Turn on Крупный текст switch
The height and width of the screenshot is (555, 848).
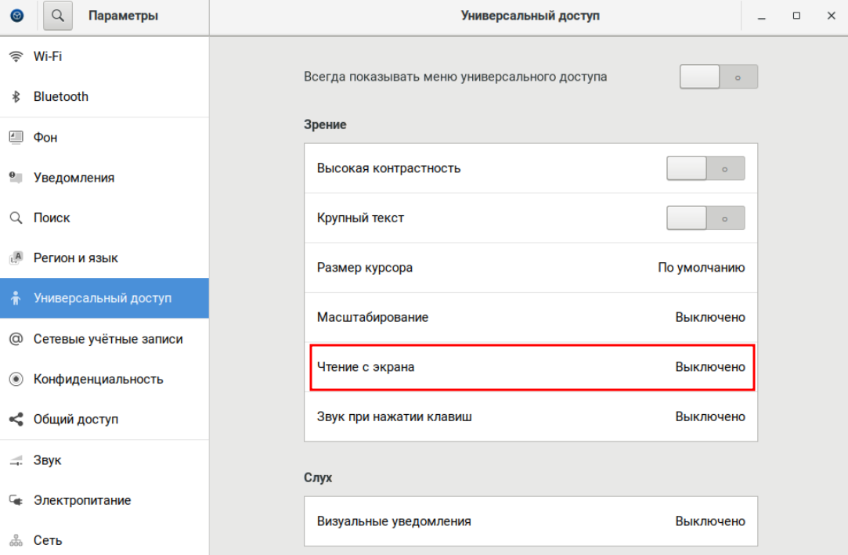[x=705, y=218]
